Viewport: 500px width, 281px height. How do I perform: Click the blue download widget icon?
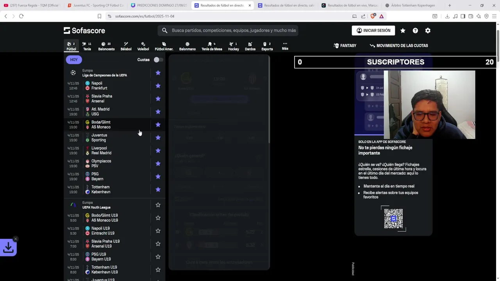tap(8, 247)
